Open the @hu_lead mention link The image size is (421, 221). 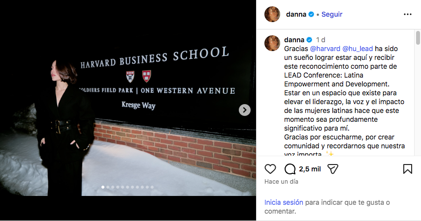(x=357, y=49)
